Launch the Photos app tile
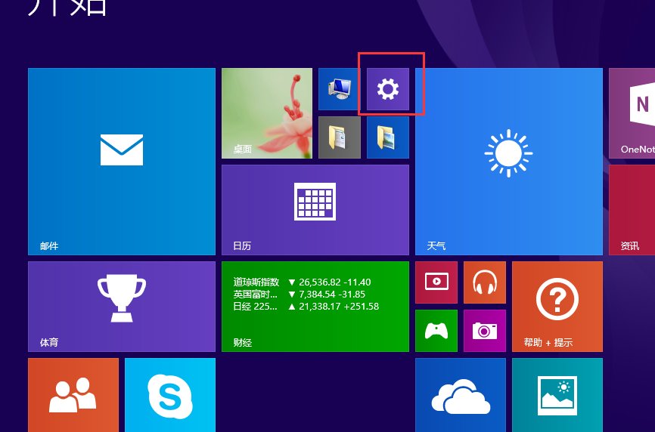The image size is (655, 432). (557, 394)
